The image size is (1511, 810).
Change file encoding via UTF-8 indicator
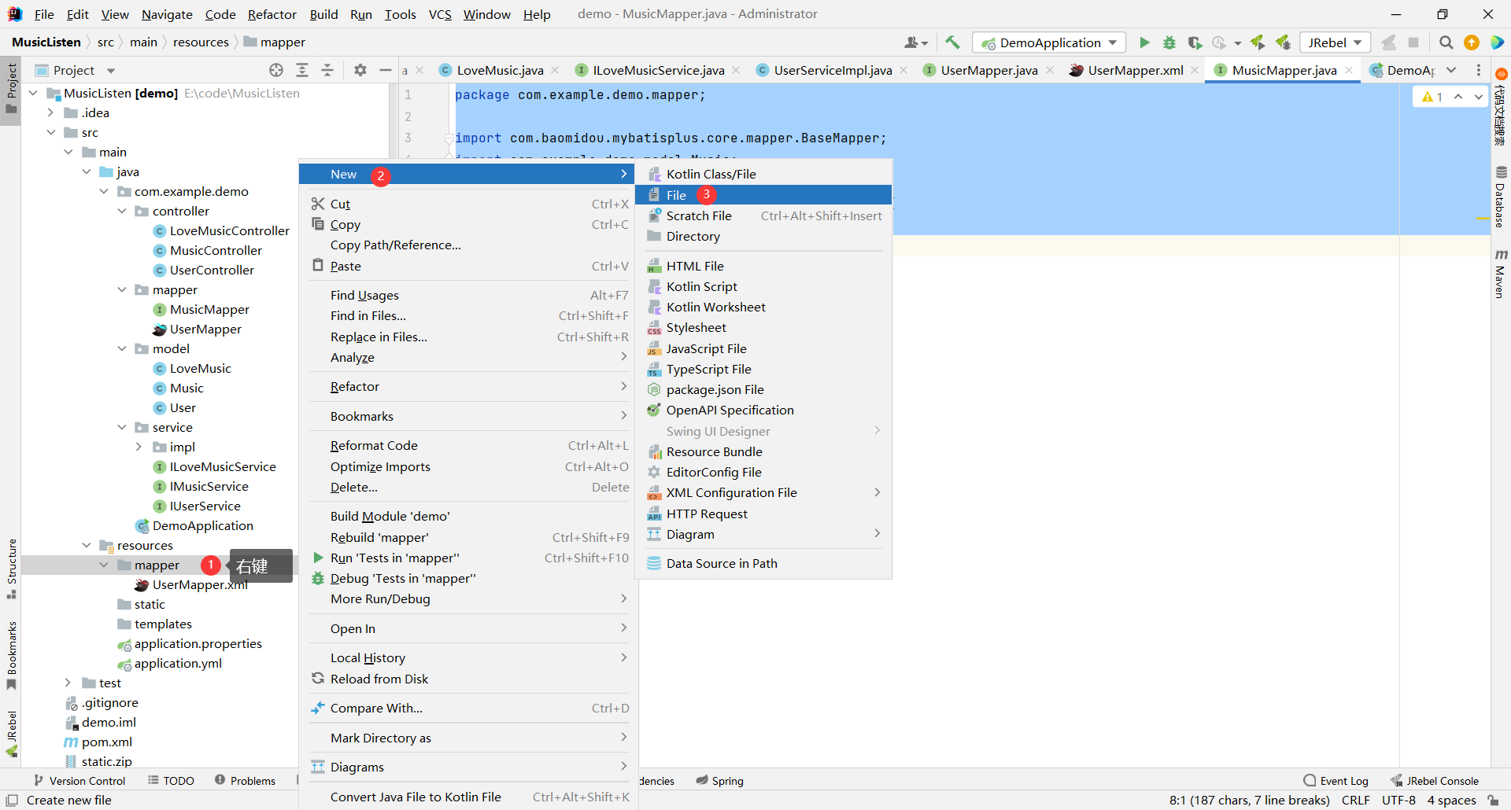click(1398, 800)
